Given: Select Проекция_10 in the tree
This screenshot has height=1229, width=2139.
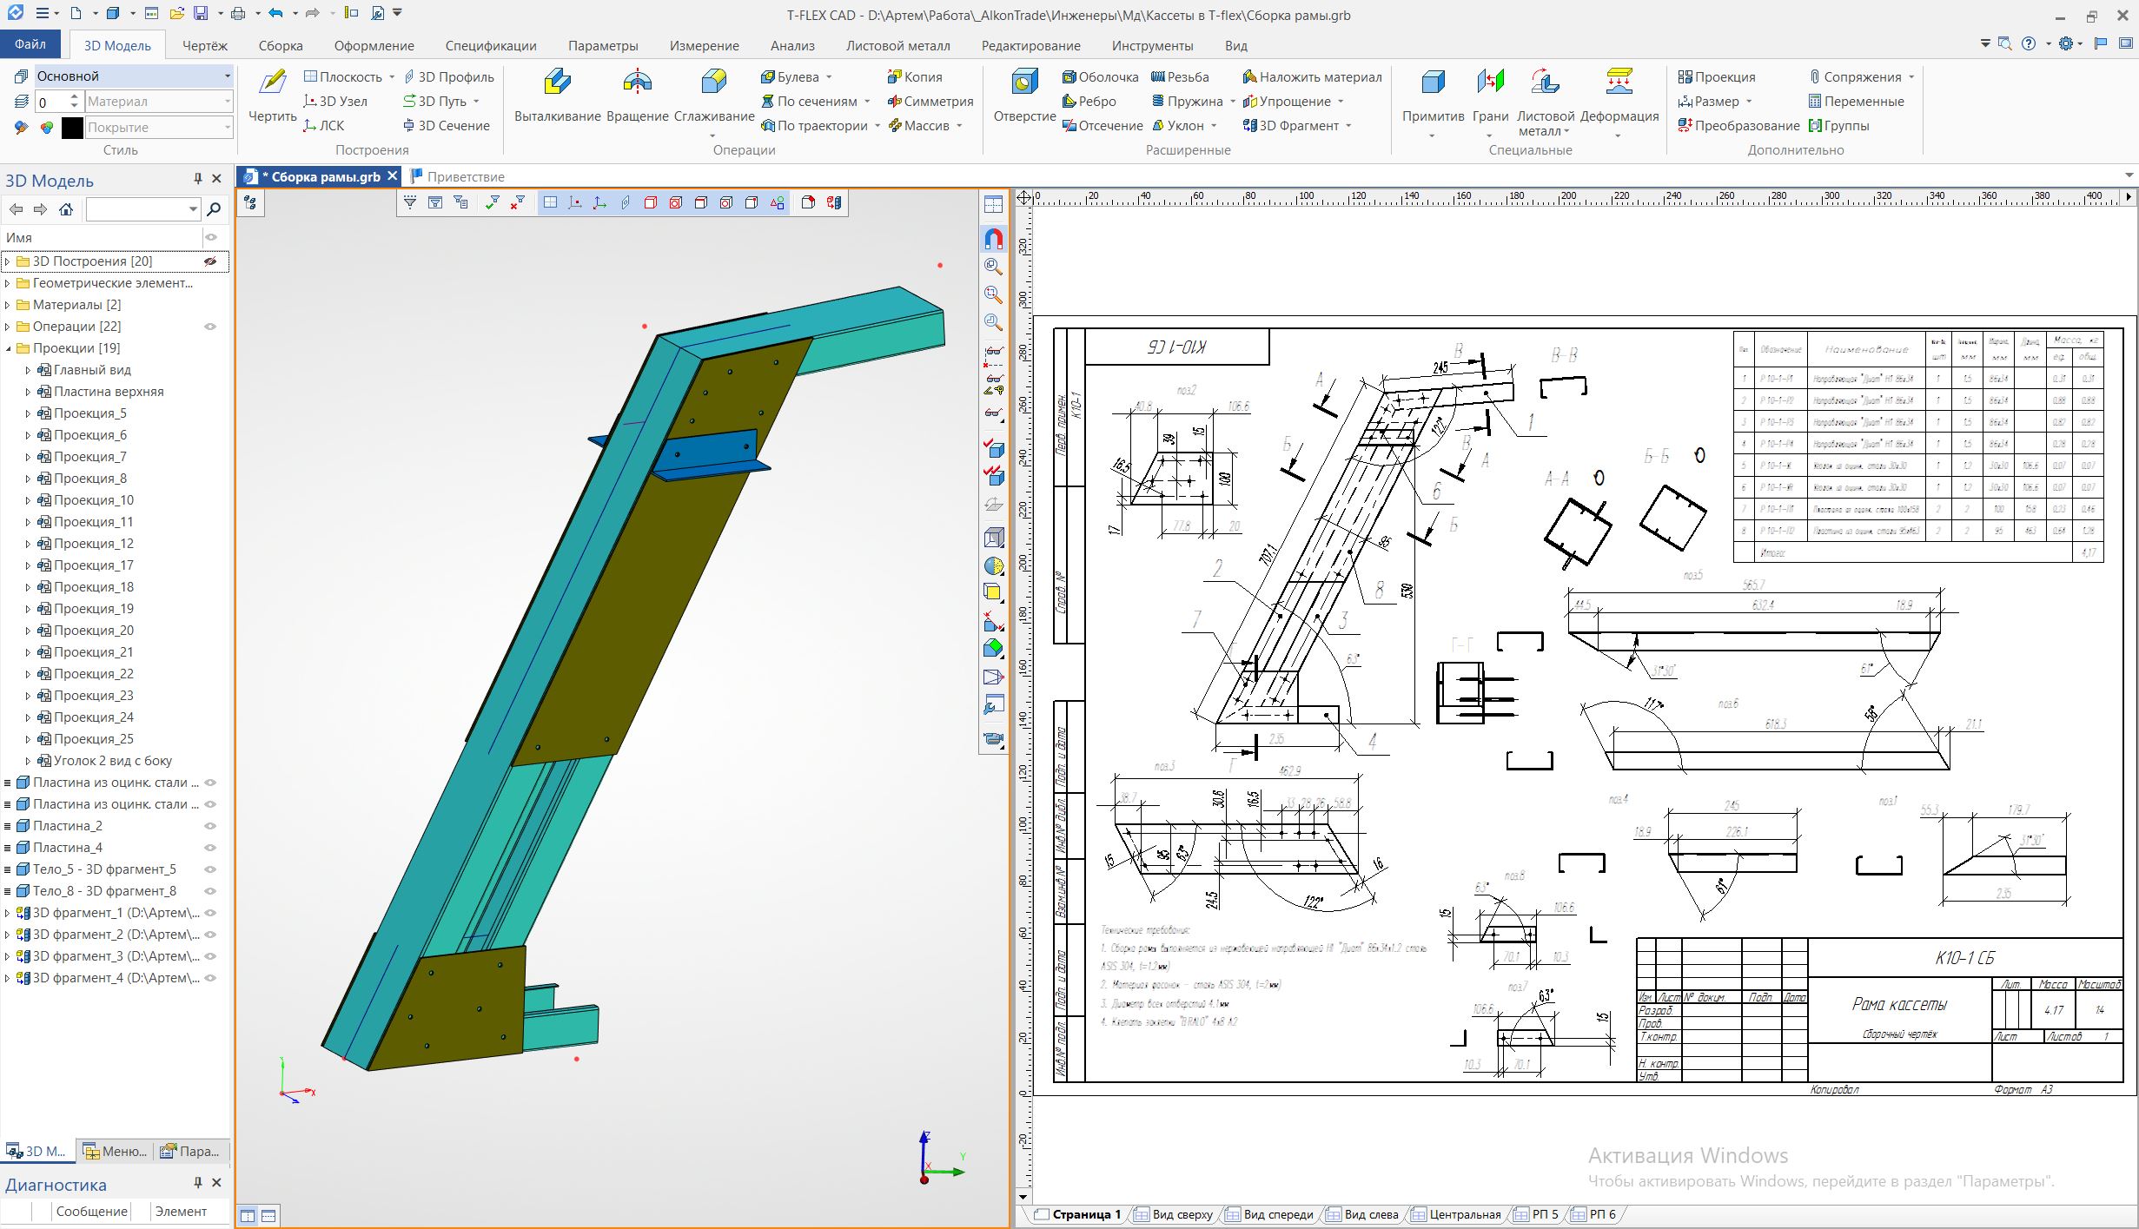Looking at the screenshot, I should tap(94, 500).
